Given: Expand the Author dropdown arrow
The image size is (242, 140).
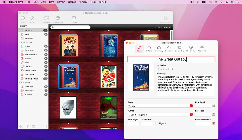Looking at the screenshot, I should pos(191,115).
